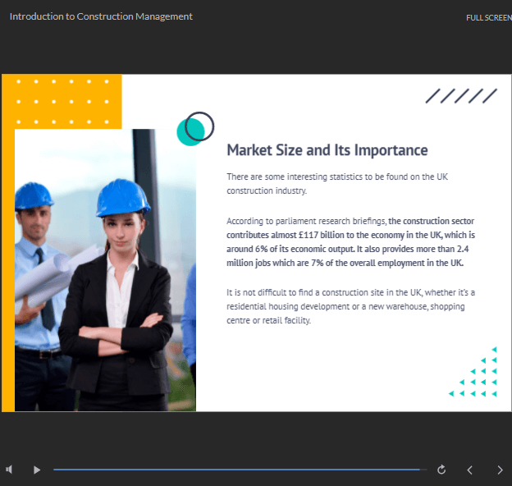Go to the previous slide

point(470,470)
